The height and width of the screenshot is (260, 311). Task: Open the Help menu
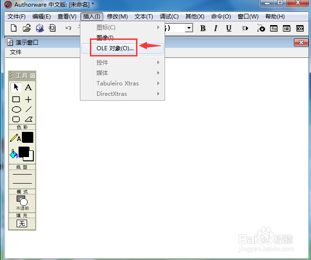click(275, 17)
